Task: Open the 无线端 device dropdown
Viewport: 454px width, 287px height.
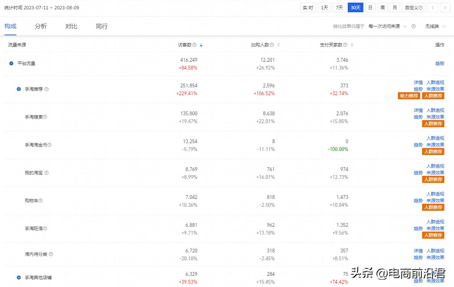Action: tap(436, 26)
